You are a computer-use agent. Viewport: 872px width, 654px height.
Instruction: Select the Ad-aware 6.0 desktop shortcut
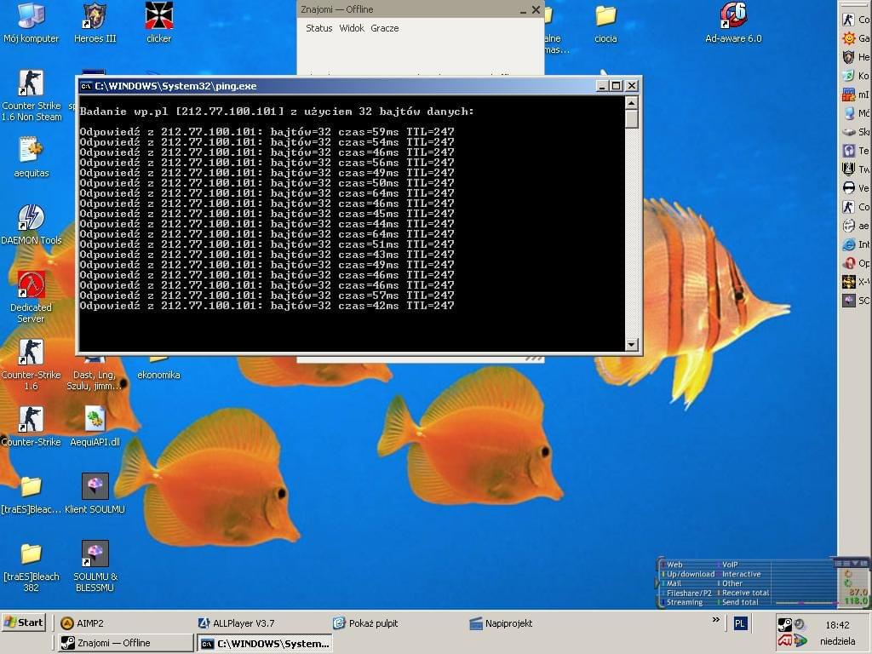[733, 22]
